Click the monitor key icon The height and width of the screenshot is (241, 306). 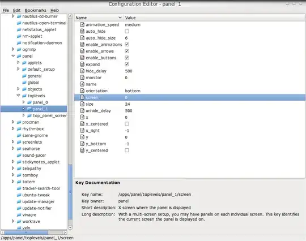(82, 78)
